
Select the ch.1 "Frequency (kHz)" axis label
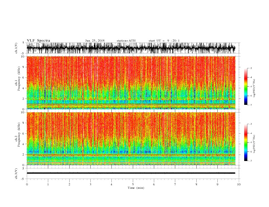click(19, 79)
